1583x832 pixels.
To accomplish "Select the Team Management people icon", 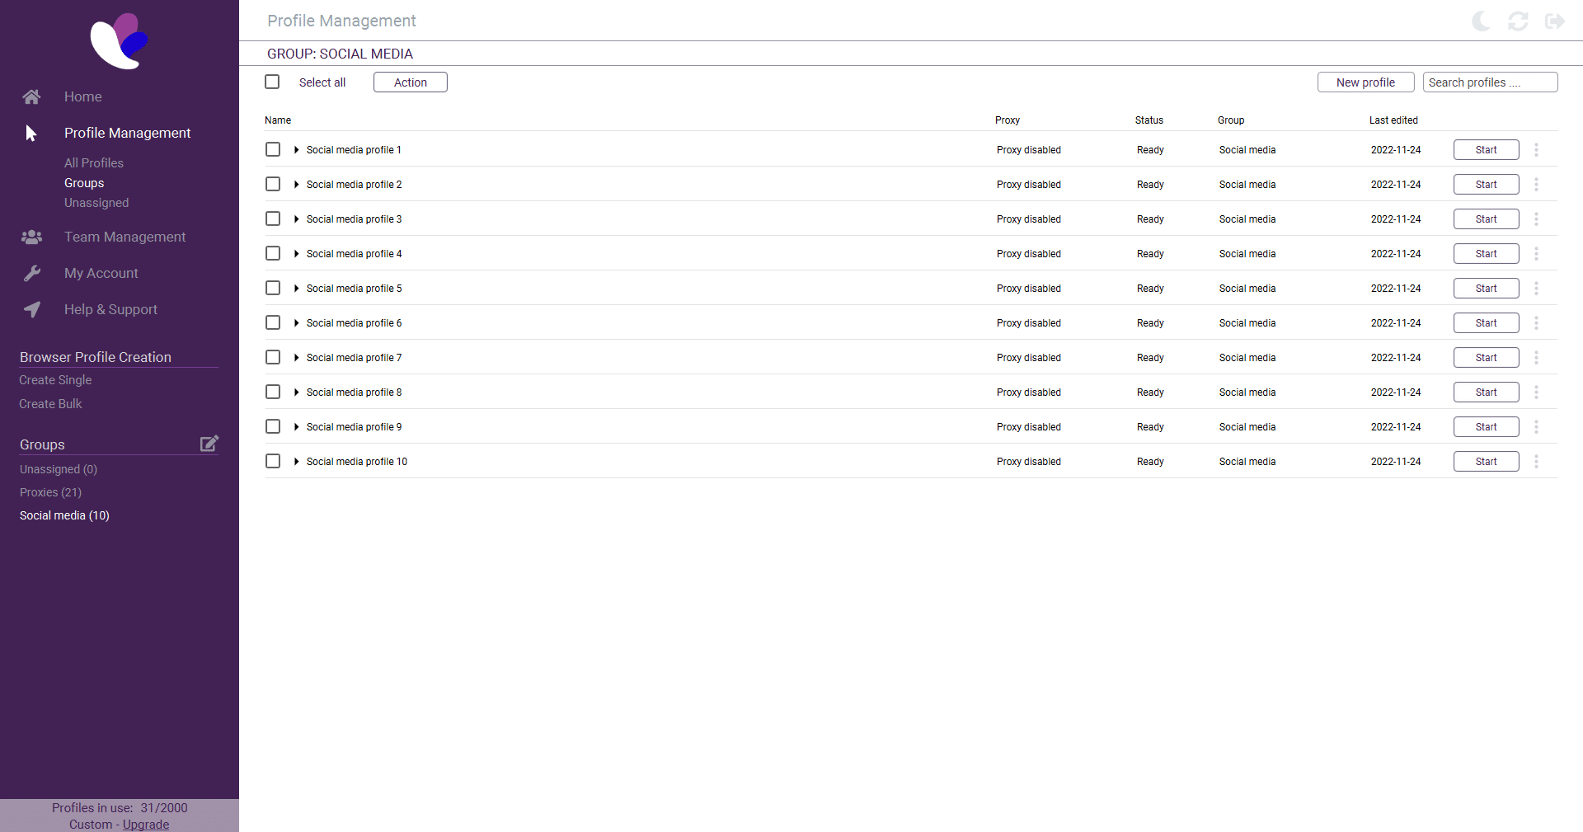I will 31,237.
